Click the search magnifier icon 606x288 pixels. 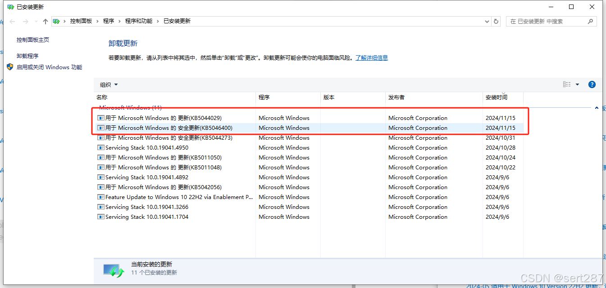coord(590,21)
